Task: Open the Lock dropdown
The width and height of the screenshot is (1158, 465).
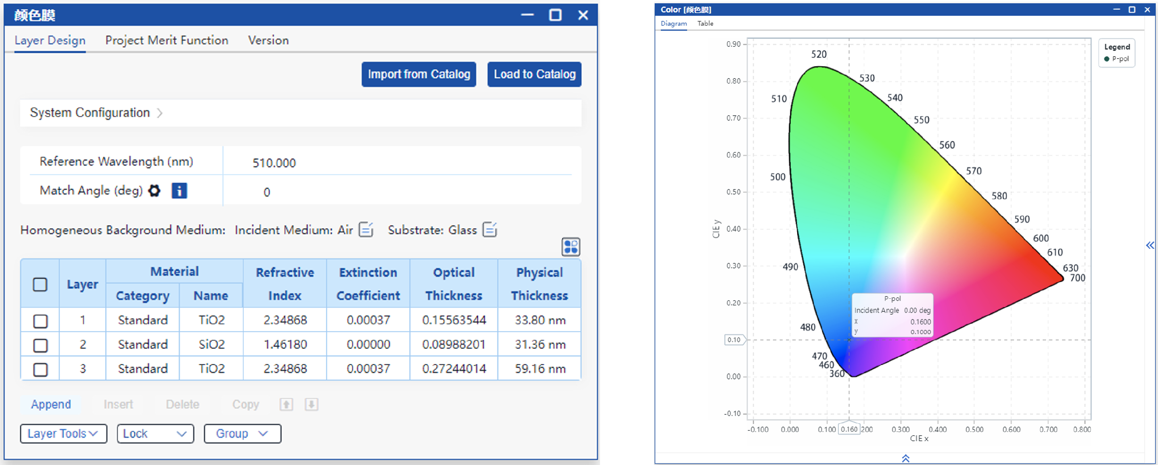Action: [x=155, y=434]
